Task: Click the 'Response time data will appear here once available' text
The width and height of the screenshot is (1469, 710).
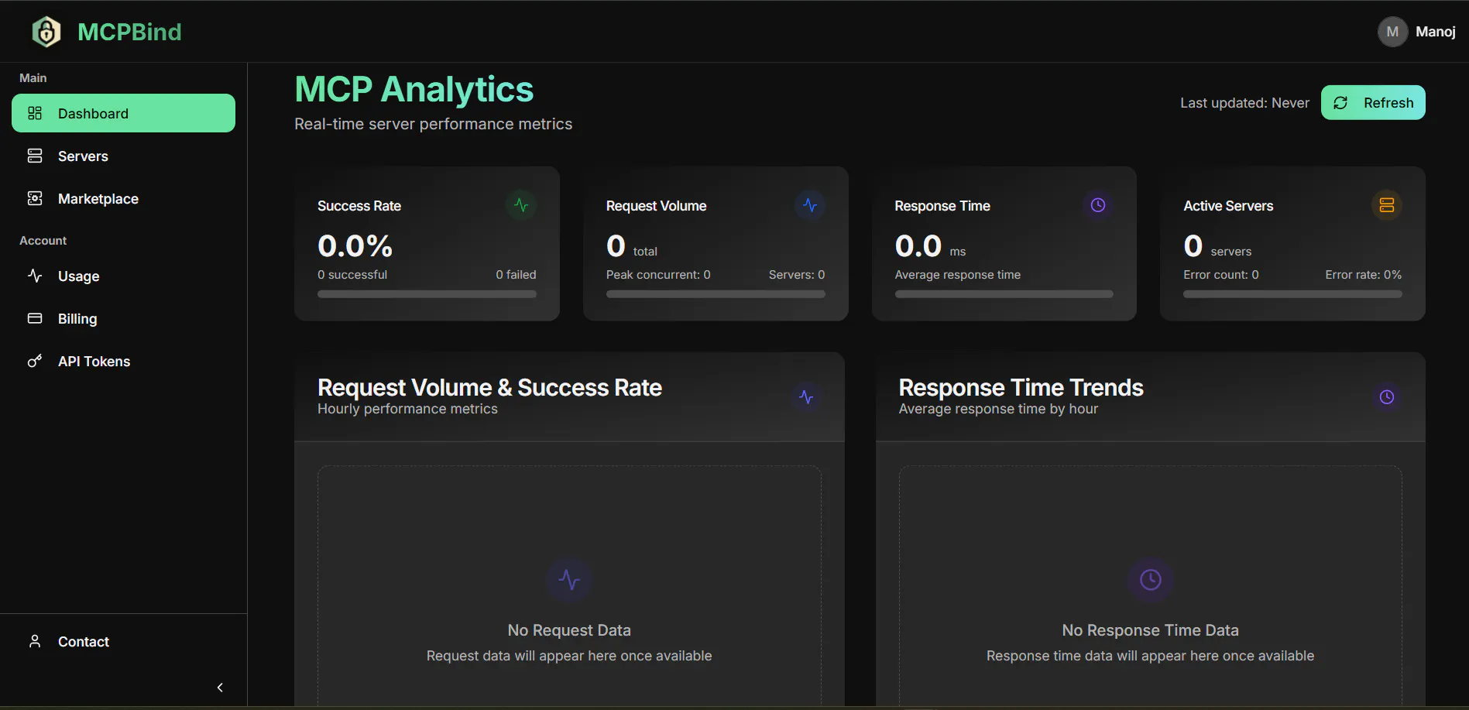Action: pyautogui.click(x=1151, y=656)
